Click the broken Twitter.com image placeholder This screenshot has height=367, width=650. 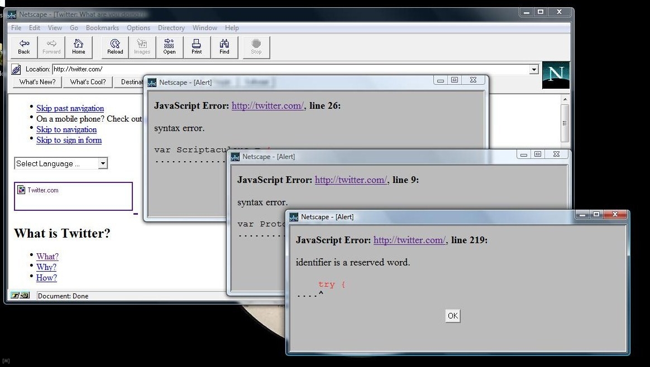pos(21,190)
